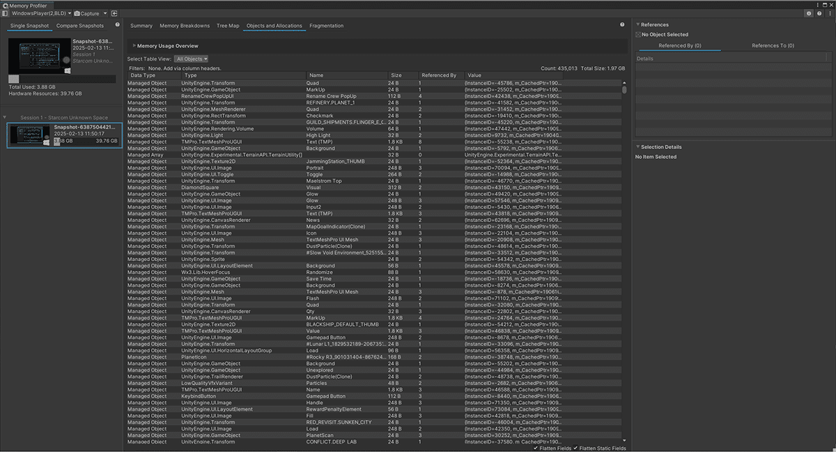The width and height of the screenshot is (836, 452).
Task: Toggle Flatten Fields checkbox
Action: [x=535, y=448]
